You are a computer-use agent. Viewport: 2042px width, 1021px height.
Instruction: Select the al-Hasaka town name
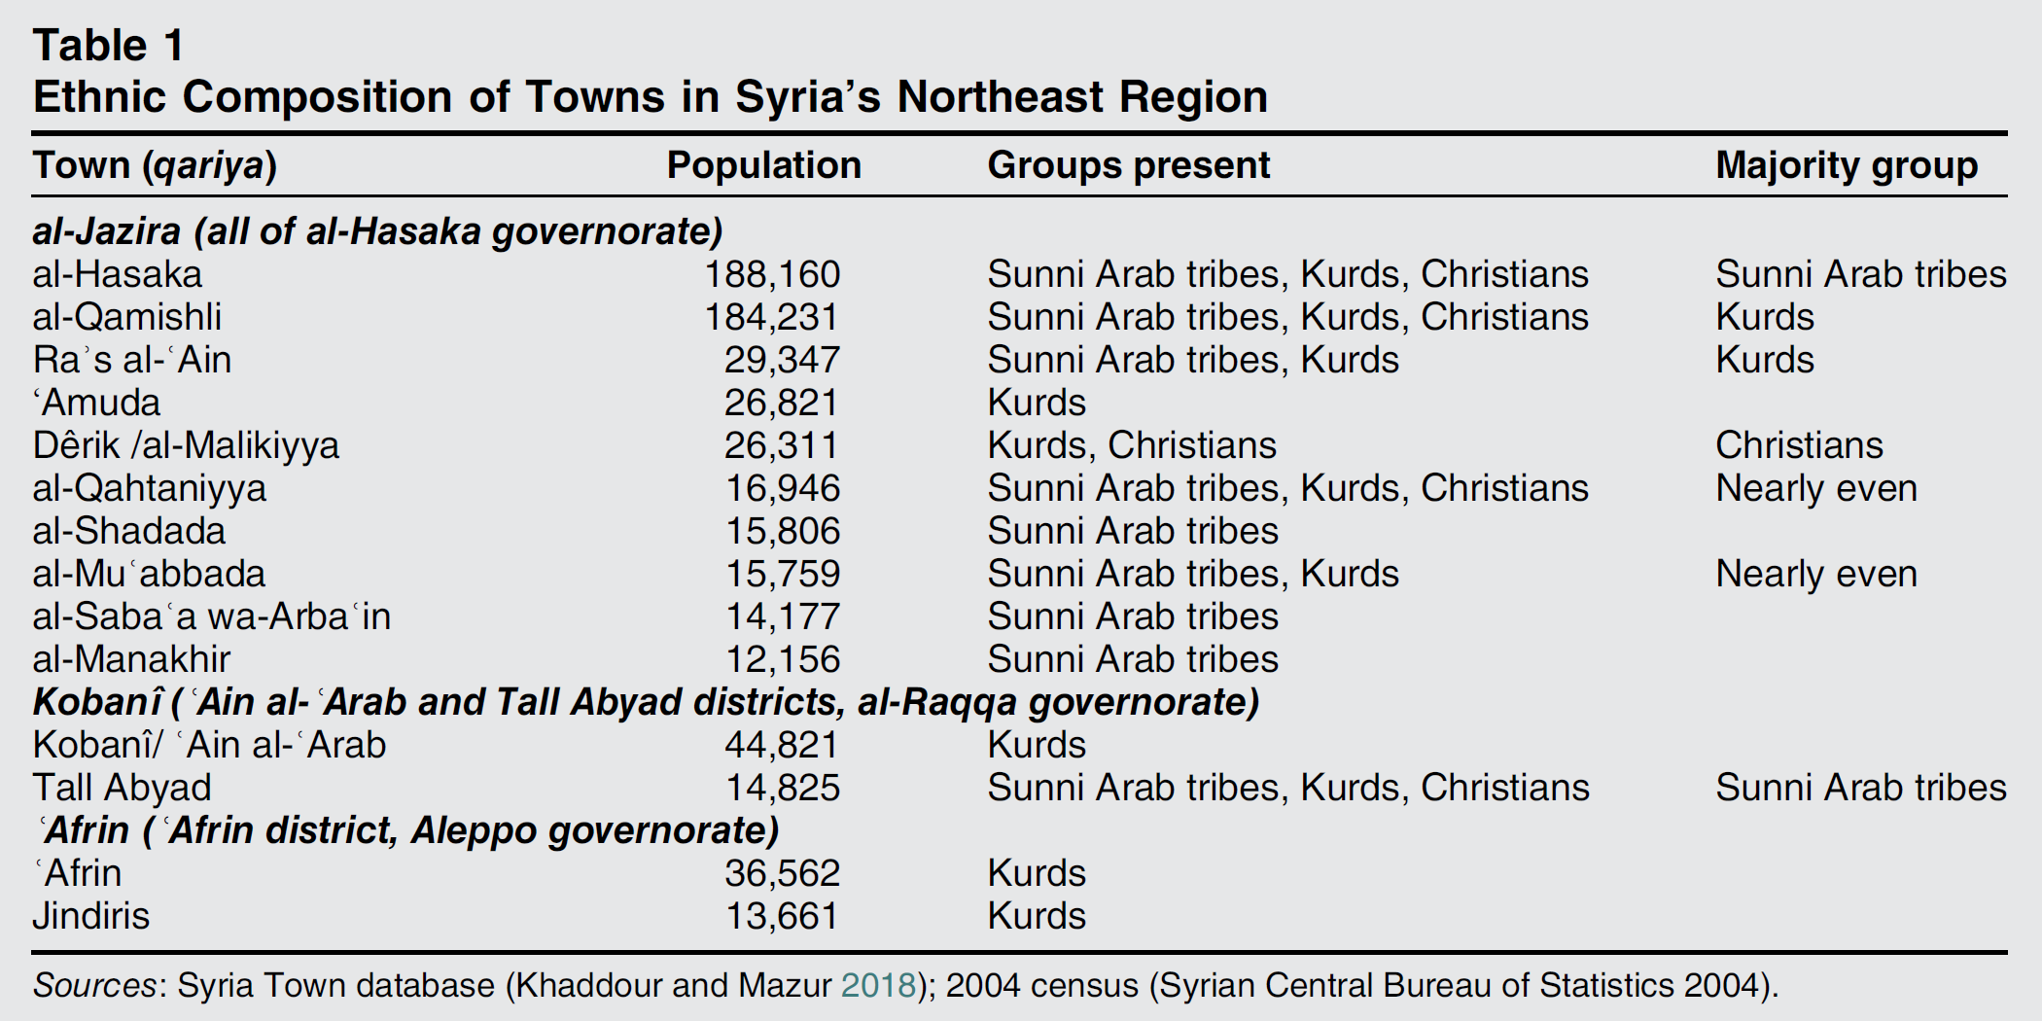point(118,274)
